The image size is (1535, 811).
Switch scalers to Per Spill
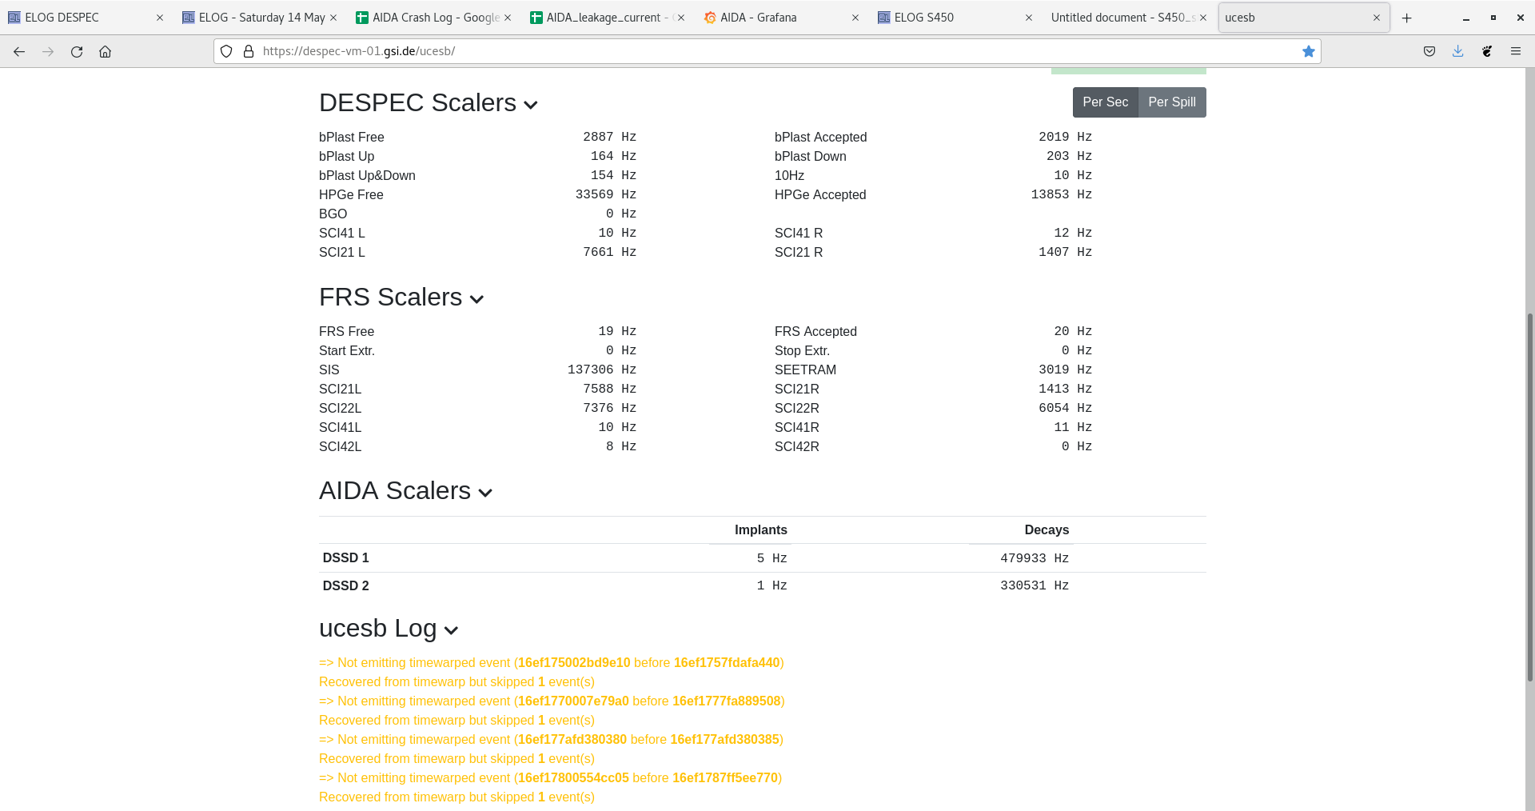tap(1171, 102)
